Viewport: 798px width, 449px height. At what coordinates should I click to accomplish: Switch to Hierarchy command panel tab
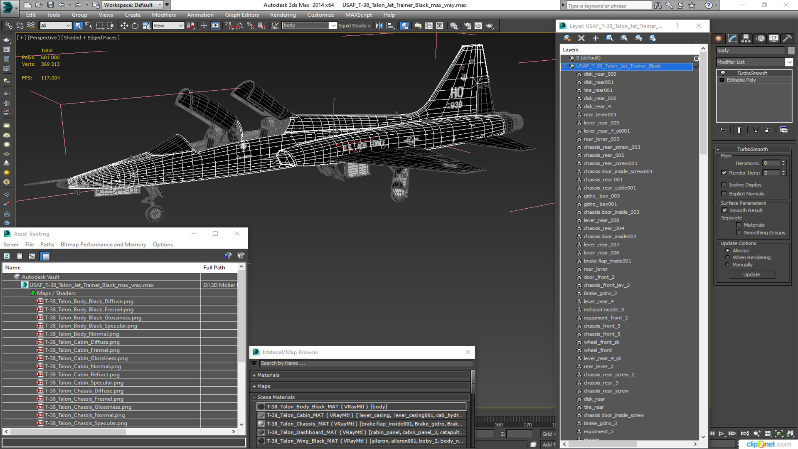(746, 38)
